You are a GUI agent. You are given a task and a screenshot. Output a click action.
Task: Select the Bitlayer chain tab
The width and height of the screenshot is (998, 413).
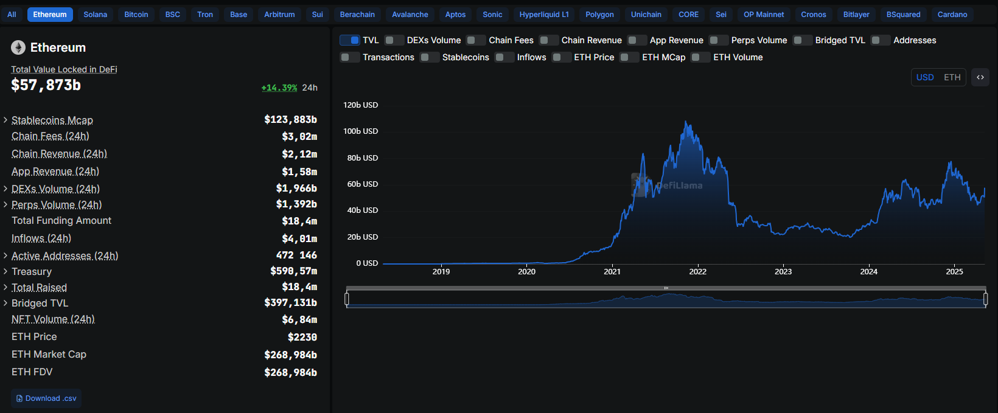(x=856, y=15)
